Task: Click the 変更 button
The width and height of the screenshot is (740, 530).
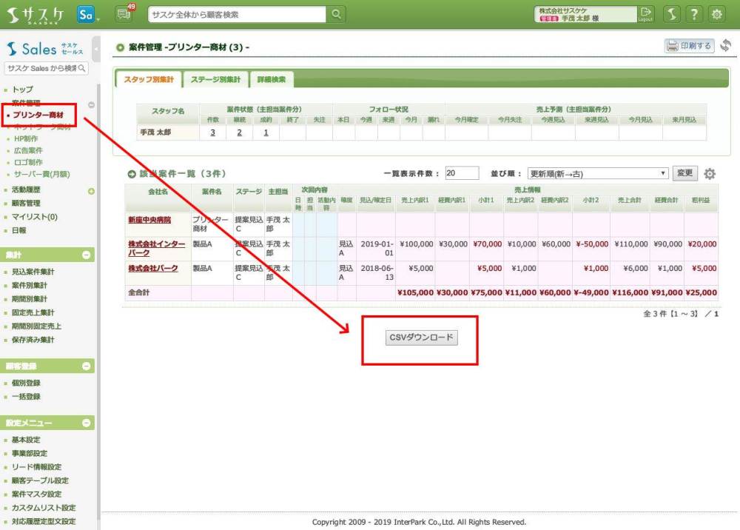Action: click(x=684, y=172)
